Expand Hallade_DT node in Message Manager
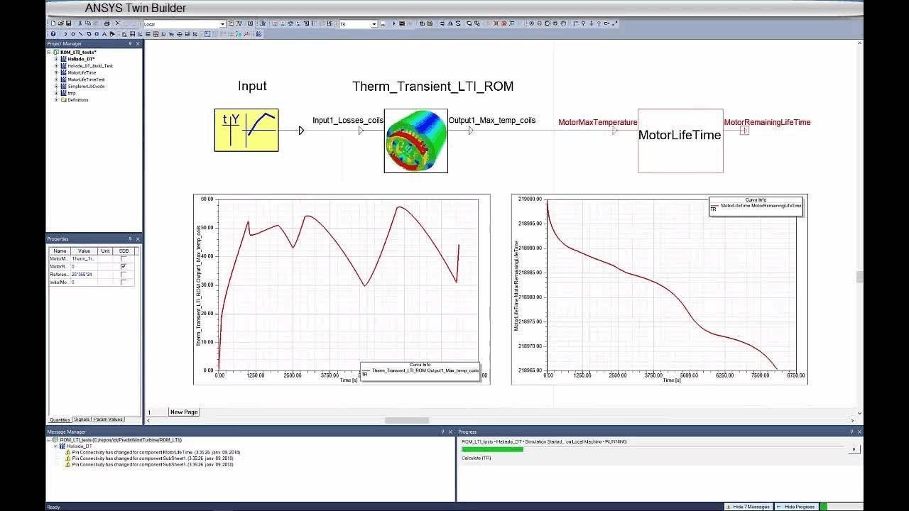Screen dimensions: 909x511 coord(55,446)
